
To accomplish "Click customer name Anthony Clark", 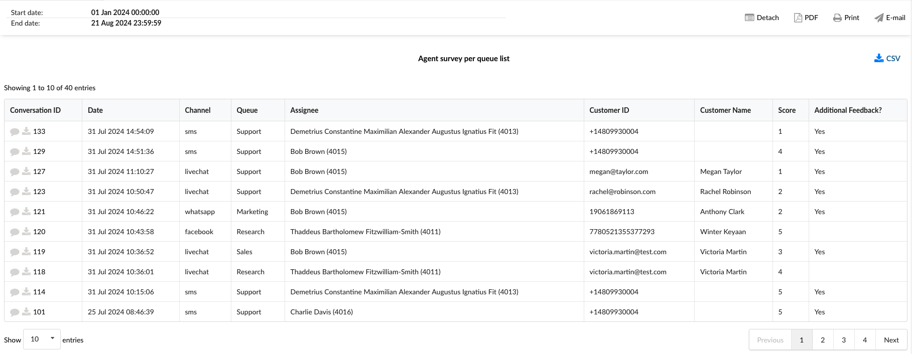I will [x=722, y=212].
